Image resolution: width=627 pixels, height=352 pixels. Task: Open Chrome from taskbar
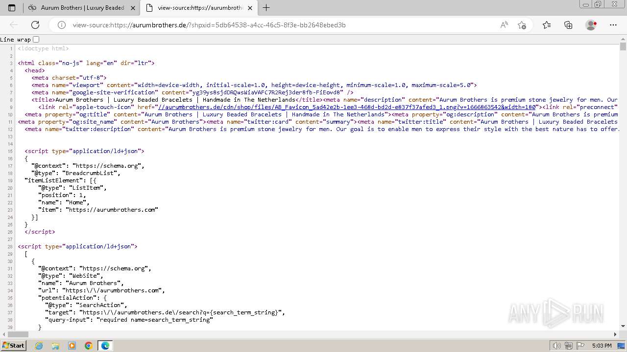pos(89,346)
